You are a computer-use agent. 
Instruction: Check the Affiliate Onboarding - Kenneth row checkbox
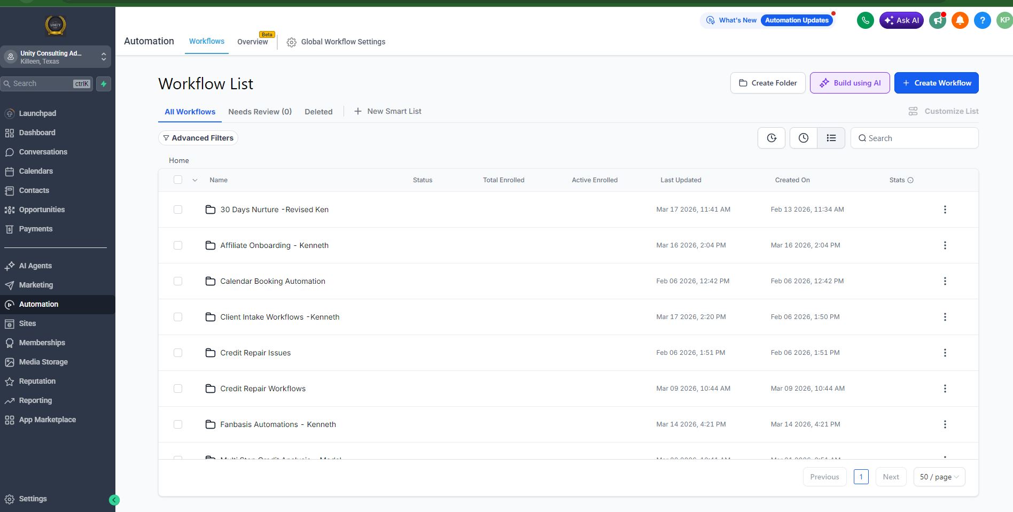[x=178, y=245]
